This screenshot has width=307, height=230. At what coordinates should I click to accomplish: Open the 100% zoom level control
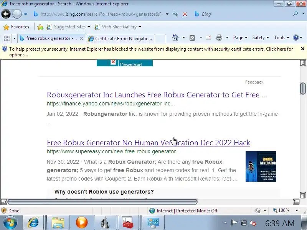point(286,210)
